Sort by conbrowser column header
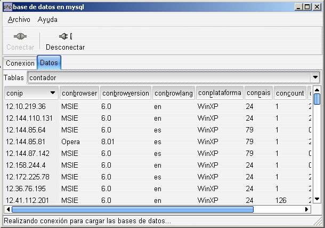Viewport: 325px width, 228px height. click(x=79, y=93)
